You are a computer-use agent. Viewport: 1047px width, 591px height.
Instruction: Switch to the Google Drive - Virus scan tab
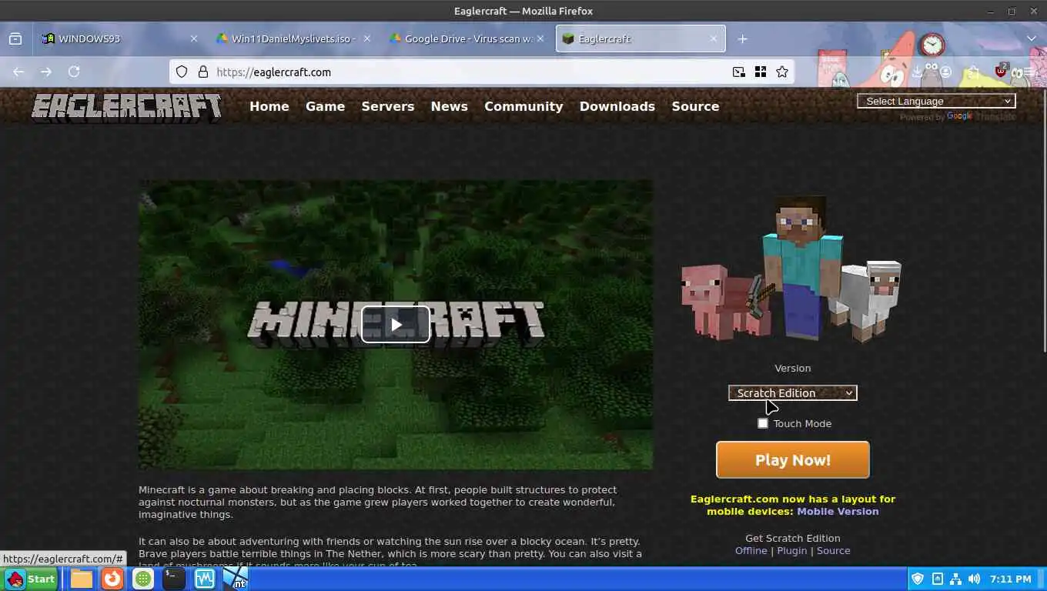(467, 38)
